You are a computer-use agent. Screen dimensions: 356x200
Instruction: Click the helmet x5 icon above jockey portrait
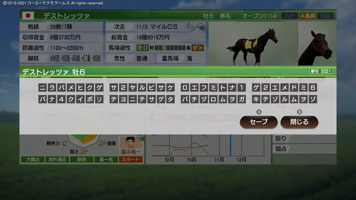[x=140, y=138]
